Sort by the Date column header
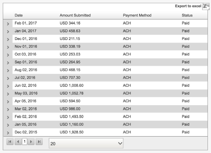 click(x=19, y=15)
